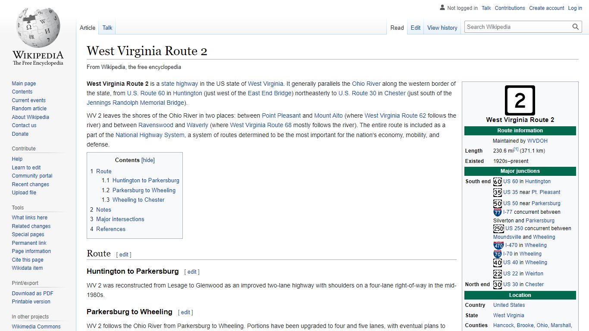Open Wikimedia Commons link
The image size is (589, 331).
[x=36, y=327]
